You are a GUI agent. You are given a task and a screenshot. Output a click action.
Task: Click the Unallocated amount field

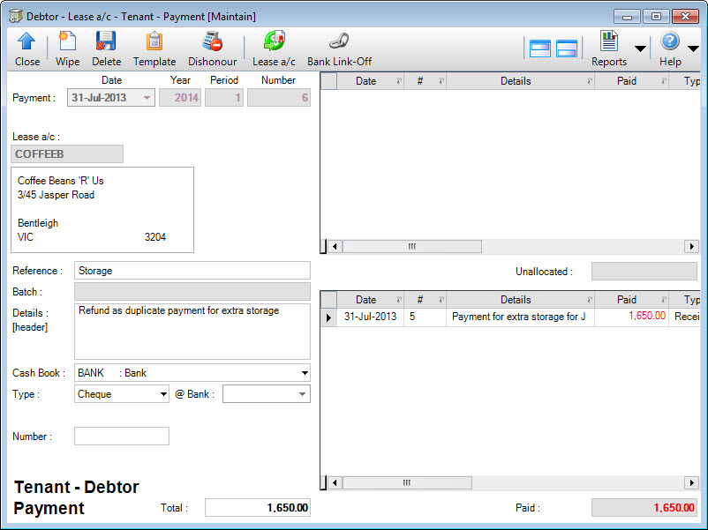(644, 272)
